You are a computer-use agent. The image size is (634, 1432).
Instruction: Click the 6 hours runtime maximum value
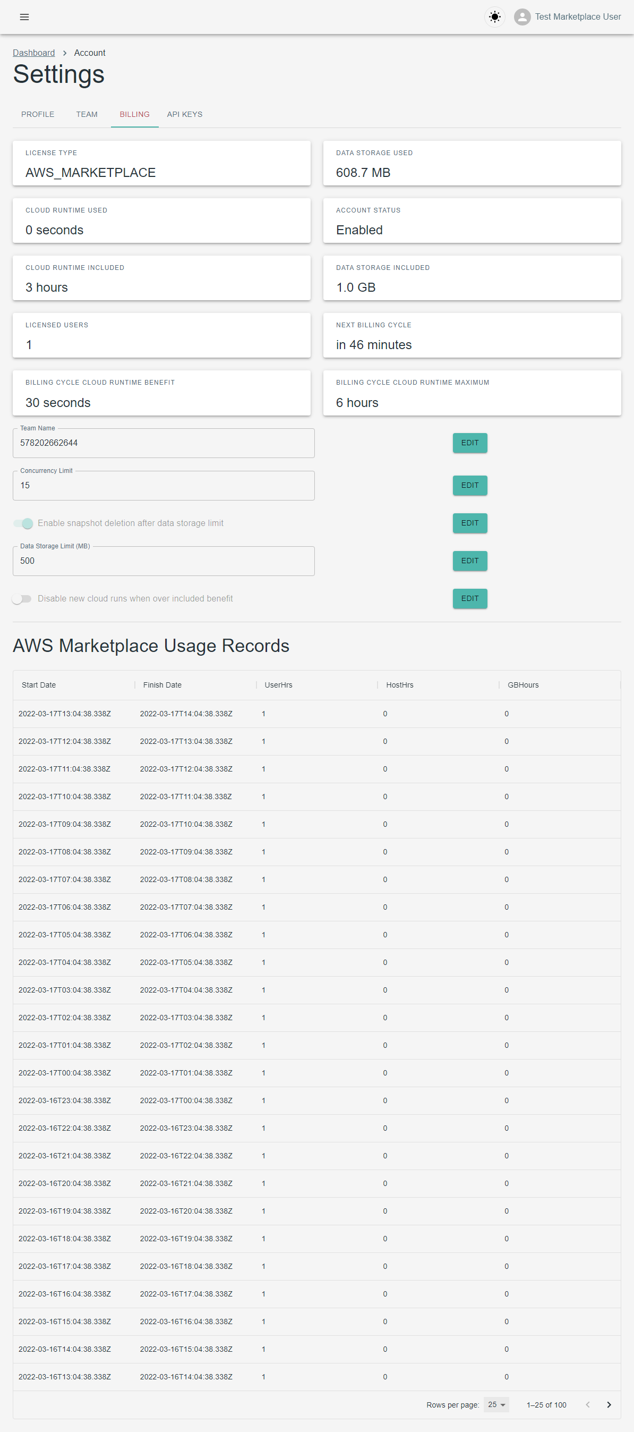[x=357, y=402]
